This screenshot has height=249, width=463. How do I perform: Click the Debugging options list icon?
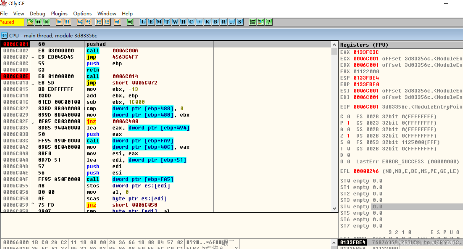(x=253, y=22)
